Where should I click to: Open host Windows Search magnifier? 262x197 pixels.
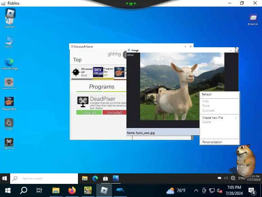point(24,190)
